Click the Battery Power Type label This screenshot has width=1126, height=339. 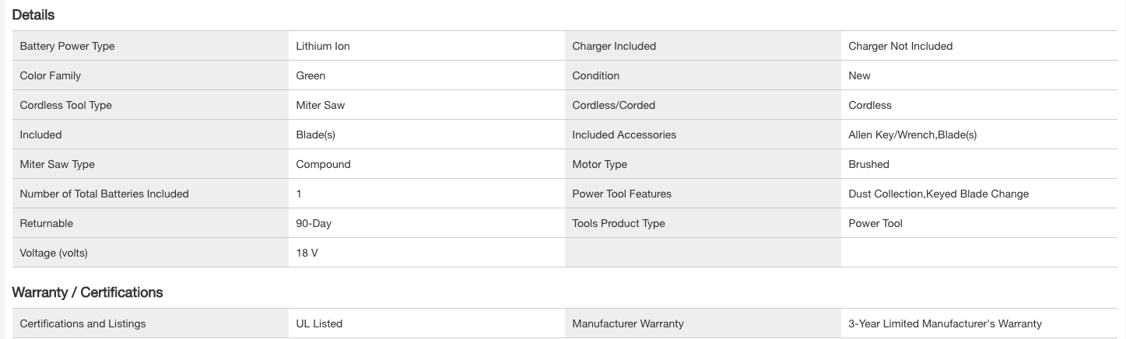click(67, 46)
